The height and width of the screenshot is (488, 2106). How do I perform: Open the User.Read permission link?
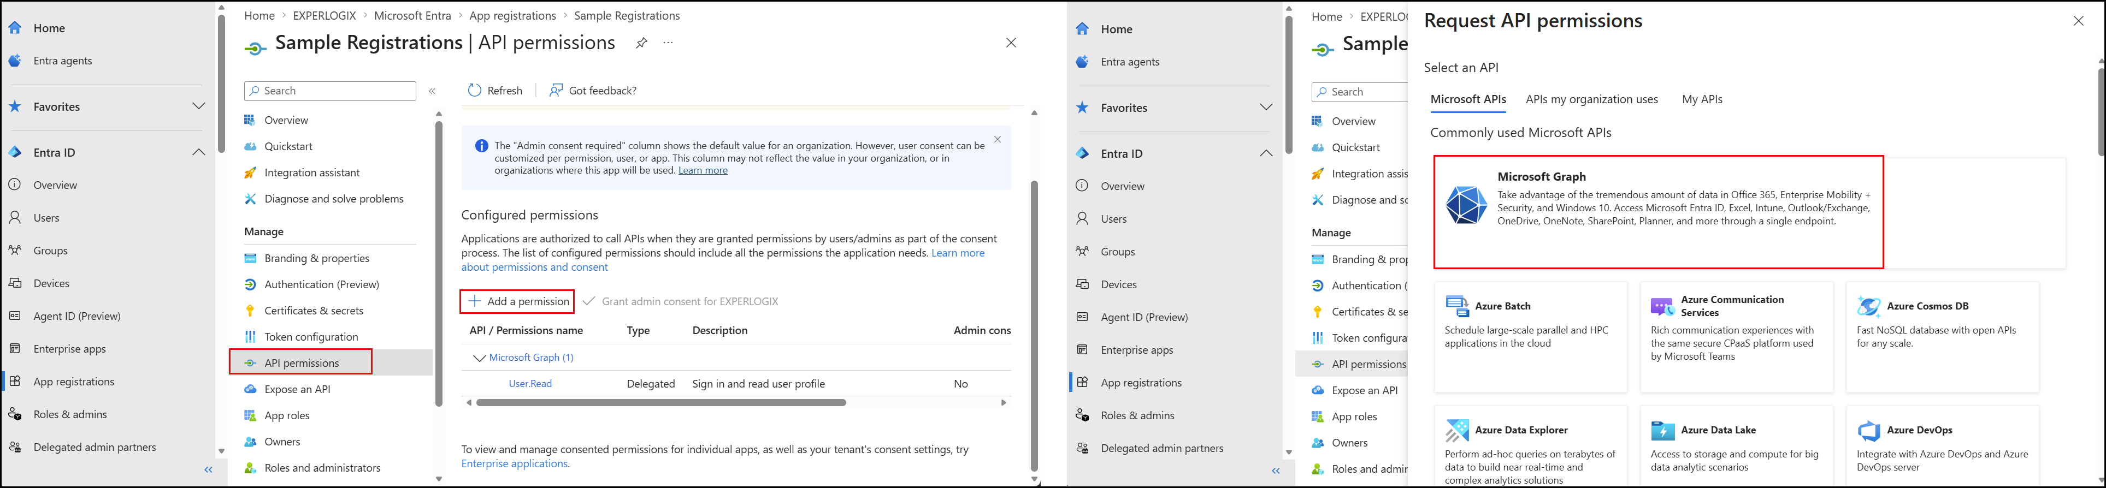(x=530, y=384)
